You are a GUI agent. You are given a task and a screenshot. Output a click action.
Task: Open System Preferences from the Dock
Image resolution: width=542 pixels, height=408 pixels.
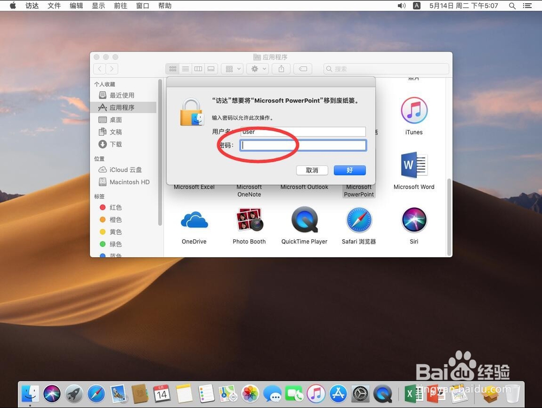pyautogui.click(x=360, y=394)
